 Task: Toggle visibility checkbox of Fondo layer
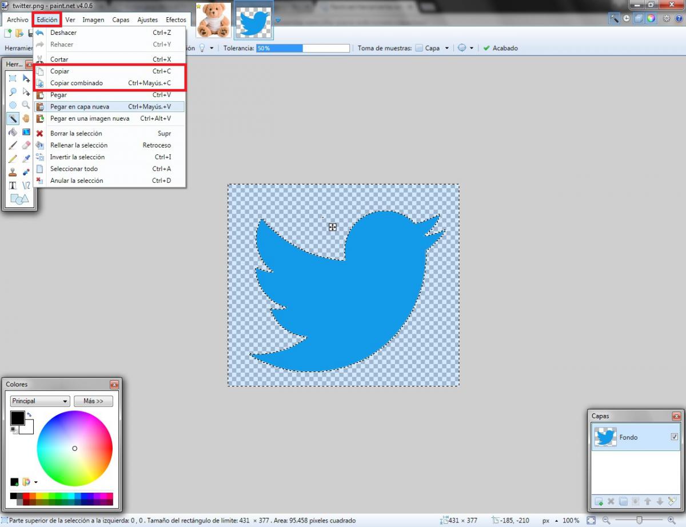(x=674, y=437)
